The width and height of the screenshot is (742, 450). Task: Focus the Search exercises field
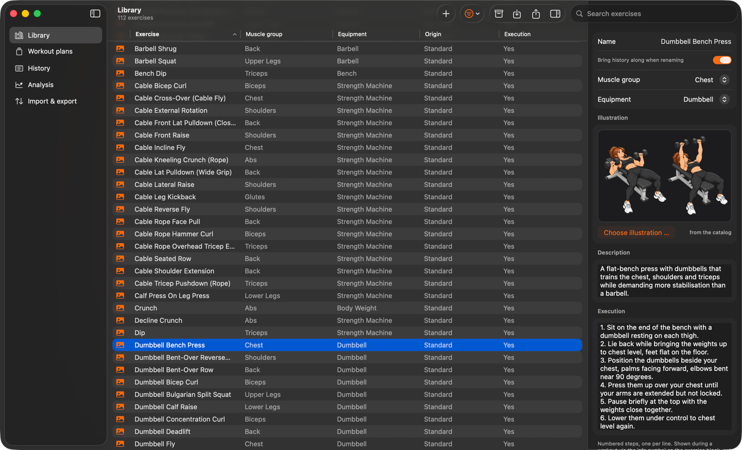[653, 14]
